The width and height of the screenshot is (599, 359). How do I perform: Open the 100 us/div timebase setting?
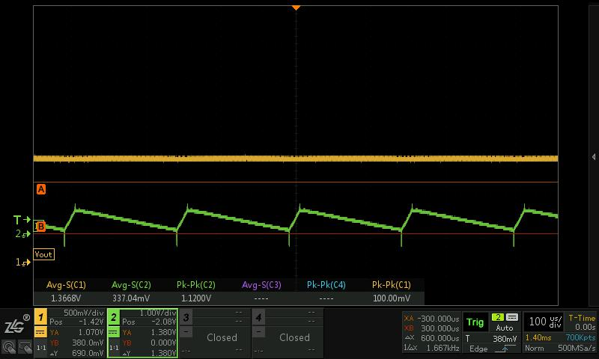tap(542, 322)
